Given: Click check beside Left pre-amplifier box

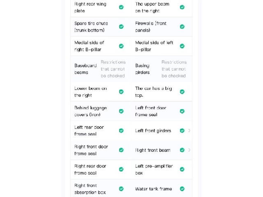Looking at the screenshot, I should click(x=182, y=170).
